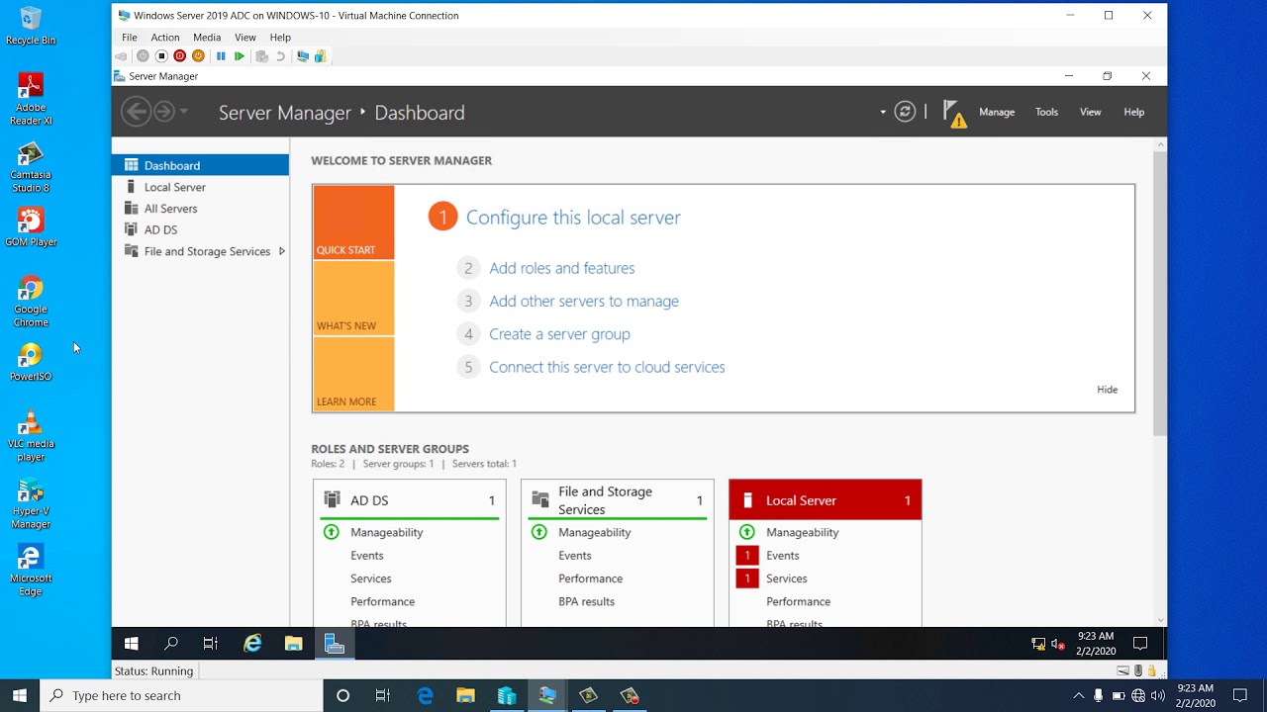Click the Ctrl+Alt+Del toolbar icon
The image size is (1267, 712).
[121, 56]
